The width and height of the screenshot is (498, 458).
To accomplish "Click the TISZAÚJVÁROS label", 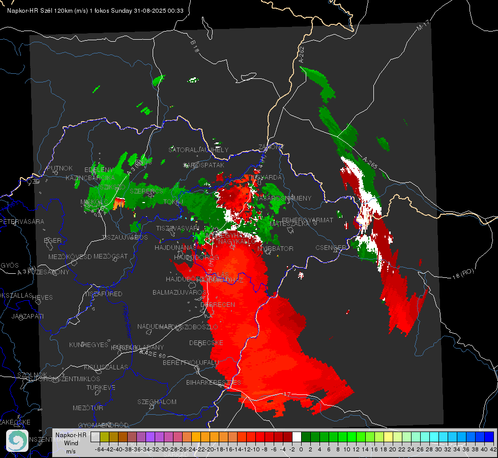I will click(x=125, y=238).
